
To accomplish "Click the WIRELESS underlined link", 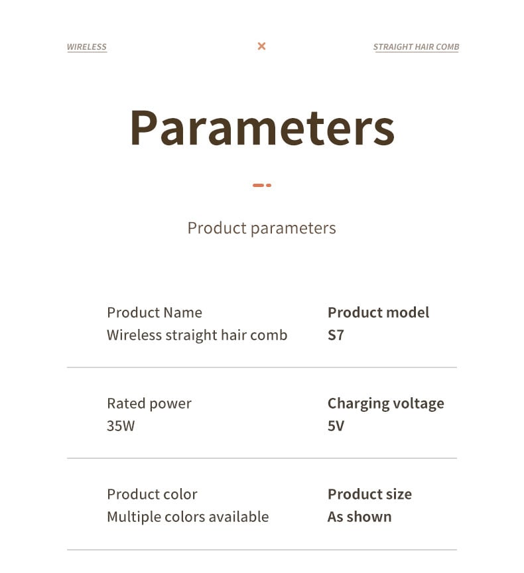I will point(87,47).
